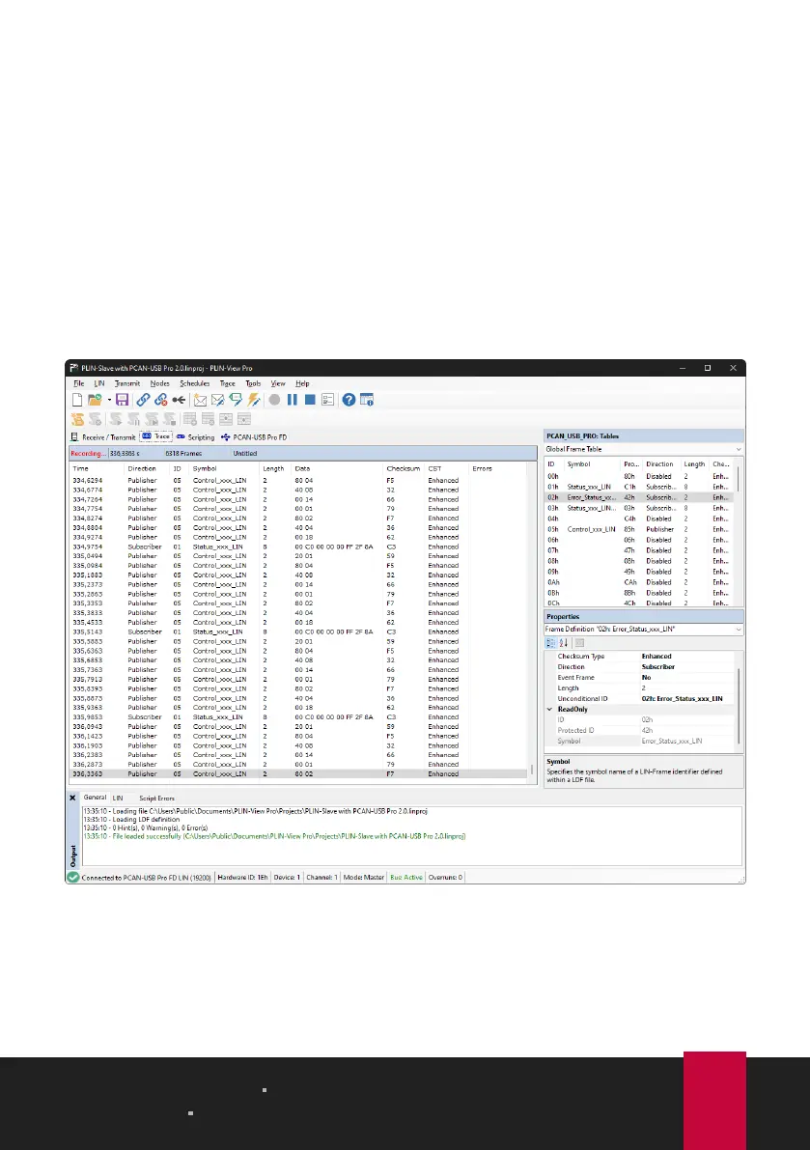Stop the trace recording
Viewport: 810px width, 1150px height.
[x=310, y=400]
